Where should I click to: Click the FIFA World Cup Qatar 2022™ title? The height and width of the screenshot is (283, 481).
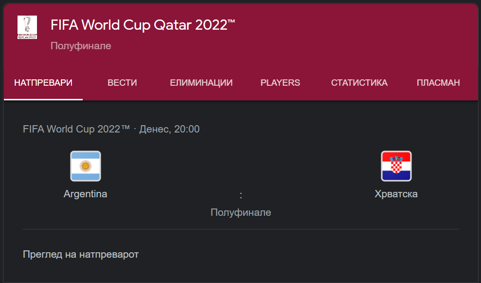[143, 25]
